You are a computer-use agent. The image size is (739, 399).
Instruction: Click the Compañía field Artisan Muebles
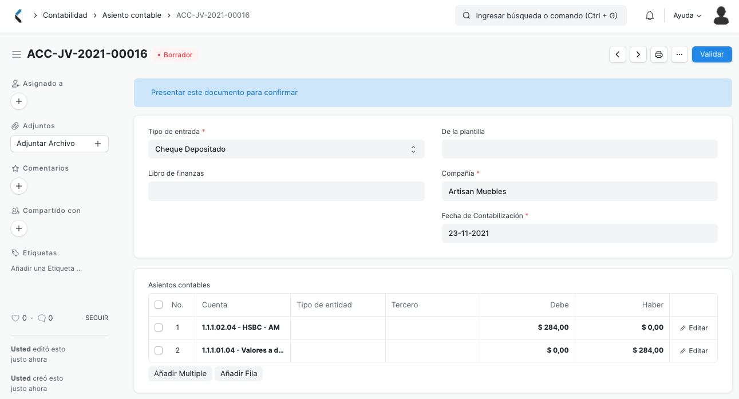[579, 191]
